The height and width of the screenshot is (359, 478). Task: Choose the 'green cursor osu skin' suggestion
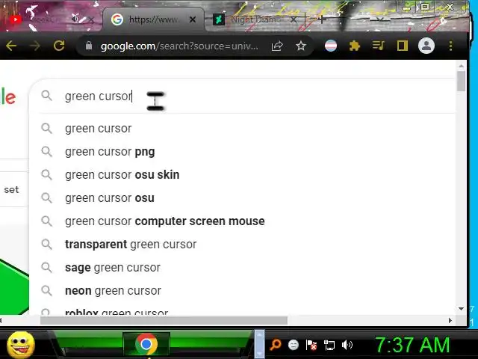pos(242,174)
